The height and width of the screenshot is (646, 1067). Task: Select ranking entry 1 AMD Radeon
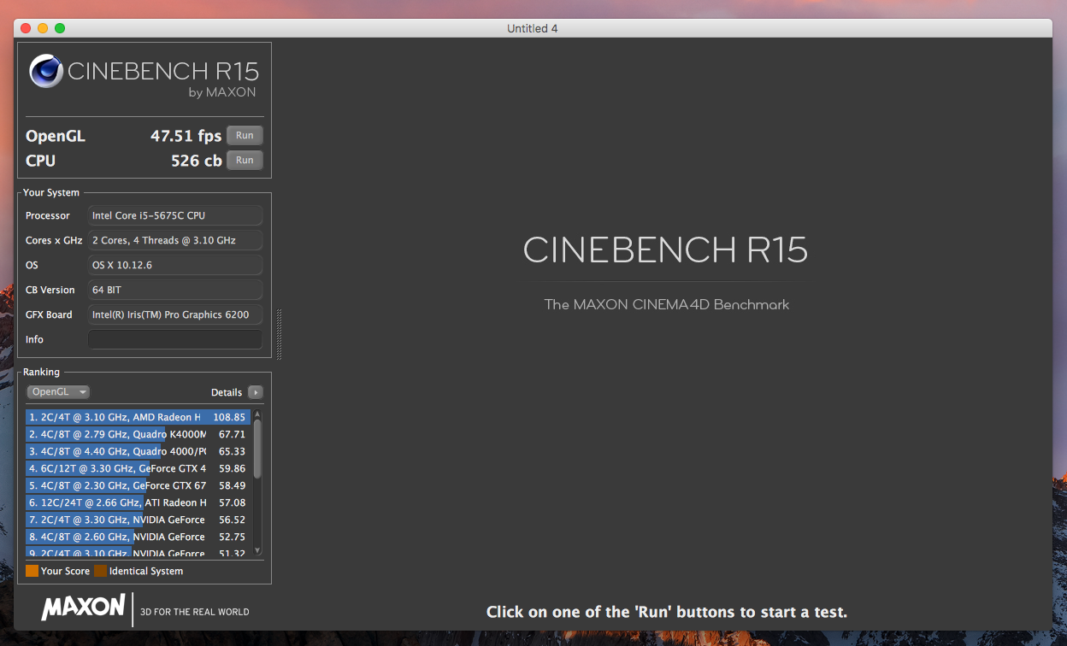point(137,417)
